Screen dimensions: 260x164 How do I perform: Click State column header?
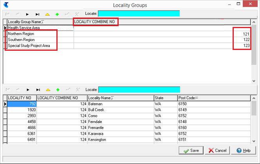coord(166,98)
